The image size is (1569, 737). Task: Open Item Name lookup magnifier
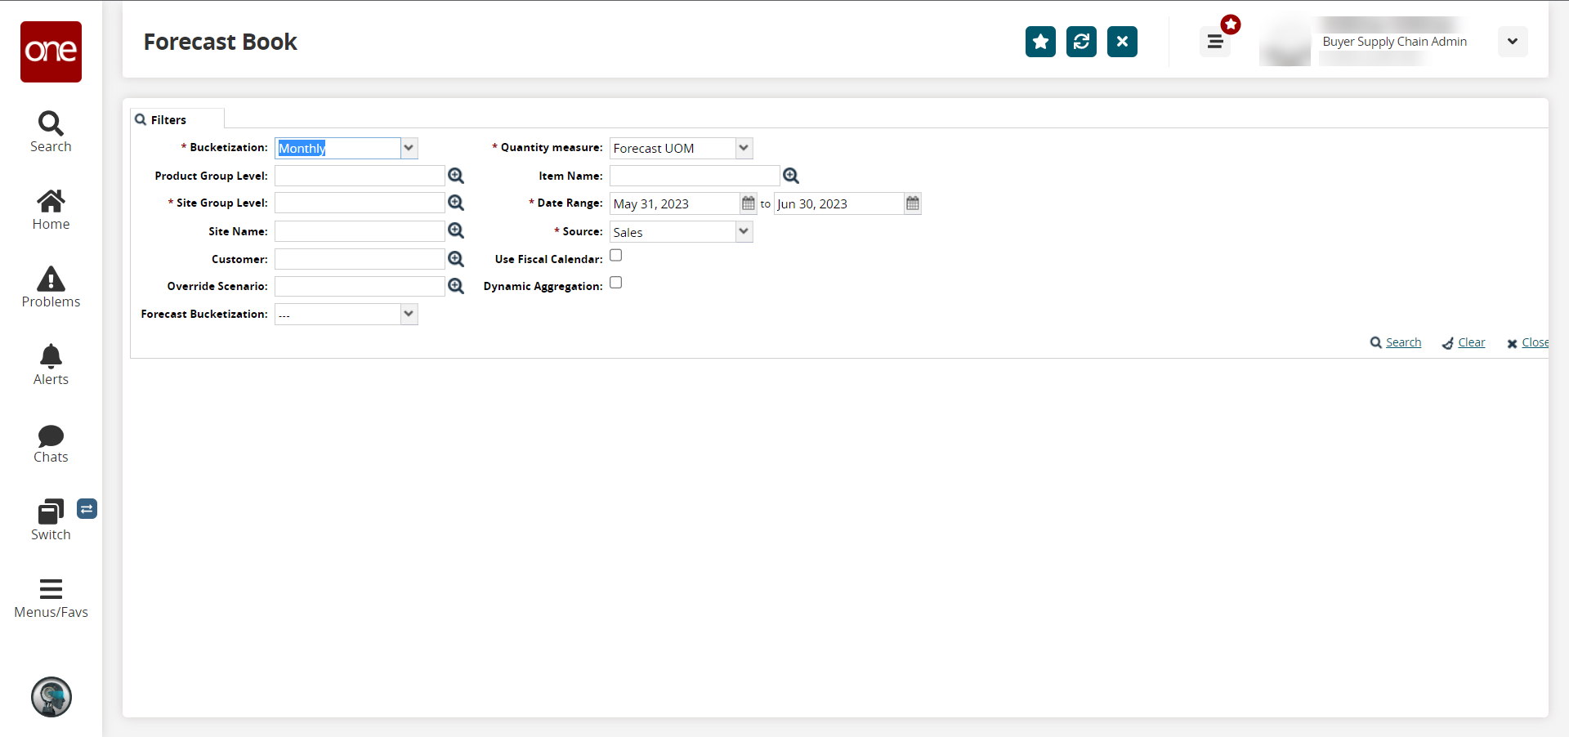[x=791, y=176]
